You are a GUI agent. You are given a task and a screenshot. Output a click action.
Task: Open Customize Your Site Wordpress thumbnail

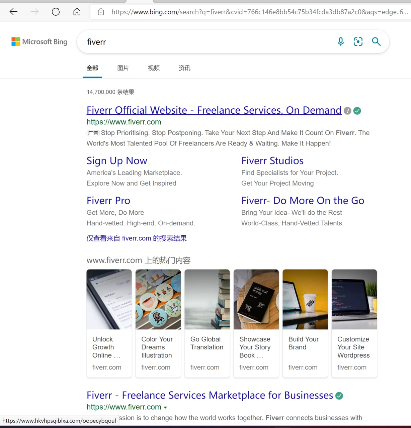(x=354, y=299)
